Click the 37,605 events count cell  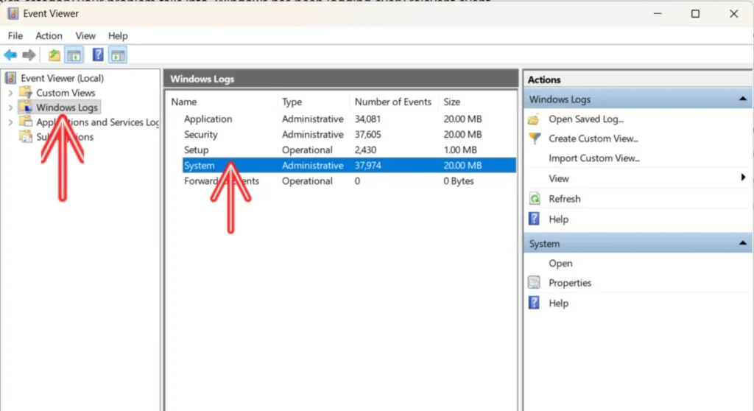pyautogui.click(x=367, y=134)
